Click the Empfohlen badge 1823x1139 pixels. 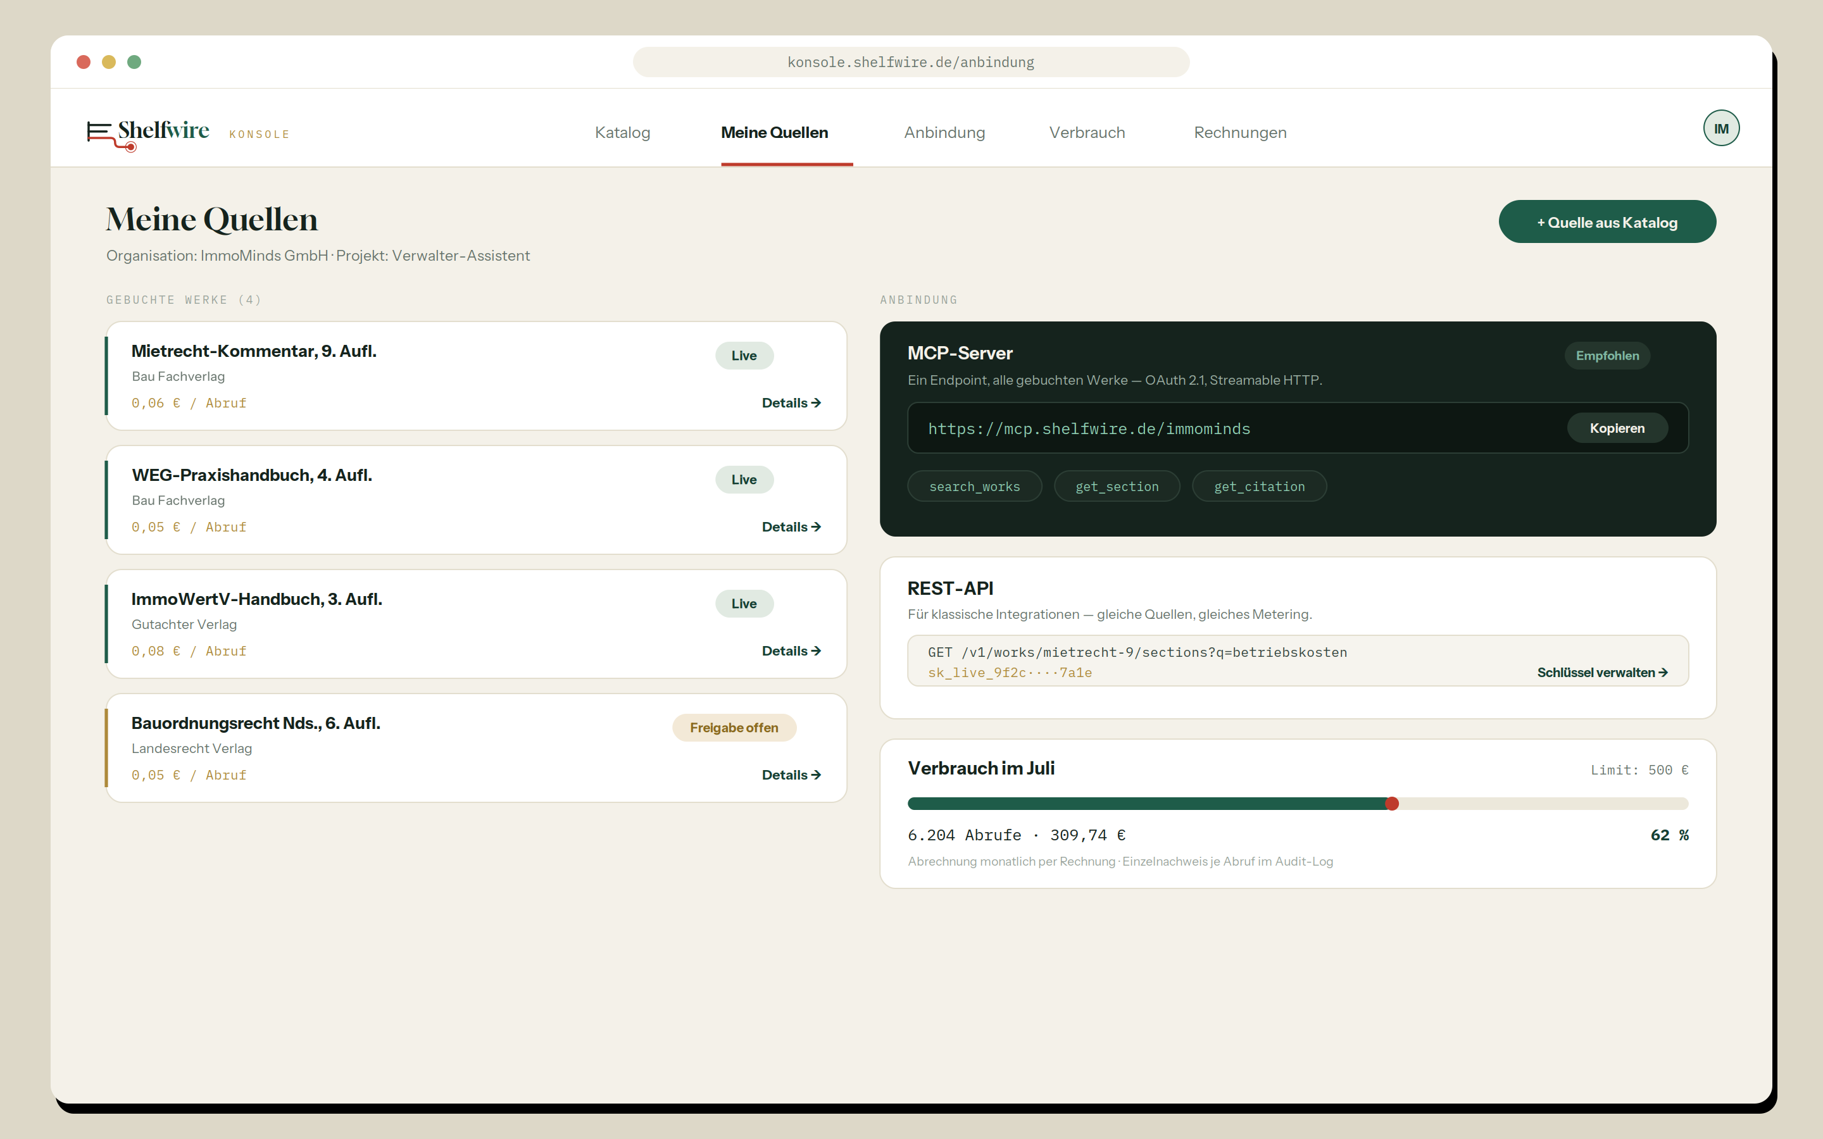[1607, 356]
